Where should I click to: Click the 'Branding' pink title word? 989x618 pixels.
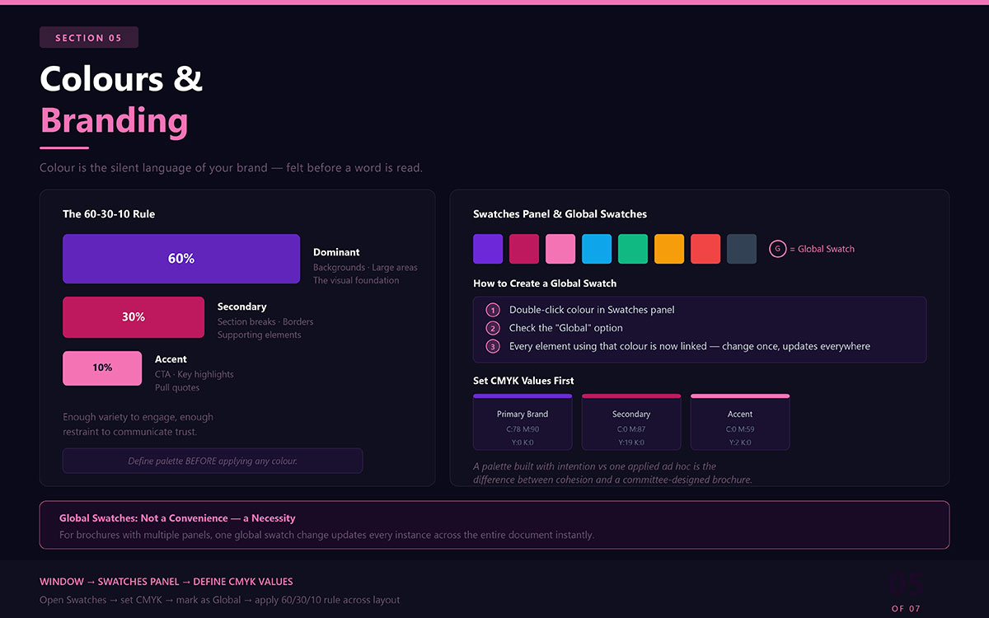coord(115,120)
